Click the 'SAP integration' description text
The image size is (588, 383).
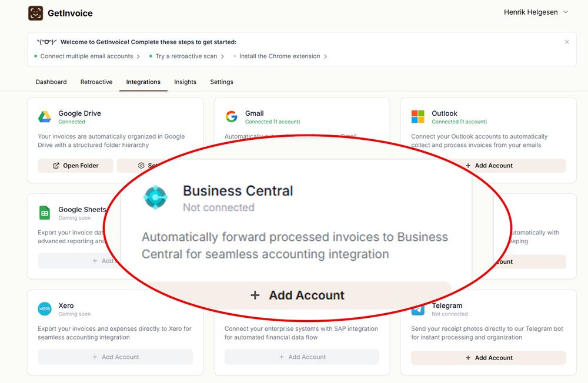coord(301,333)
